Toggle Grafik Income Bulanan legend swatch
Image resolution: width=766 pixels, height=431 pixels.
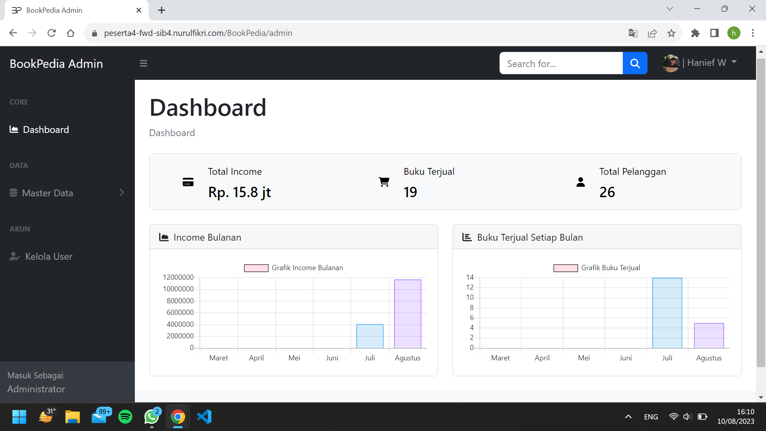[x=256, y=268]
